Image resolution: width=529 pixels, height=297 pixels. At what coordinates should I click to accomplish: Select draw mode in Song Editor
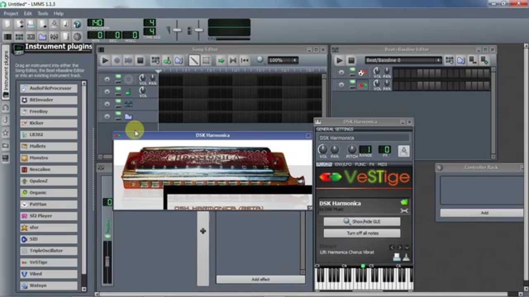[x=194, y=61]
